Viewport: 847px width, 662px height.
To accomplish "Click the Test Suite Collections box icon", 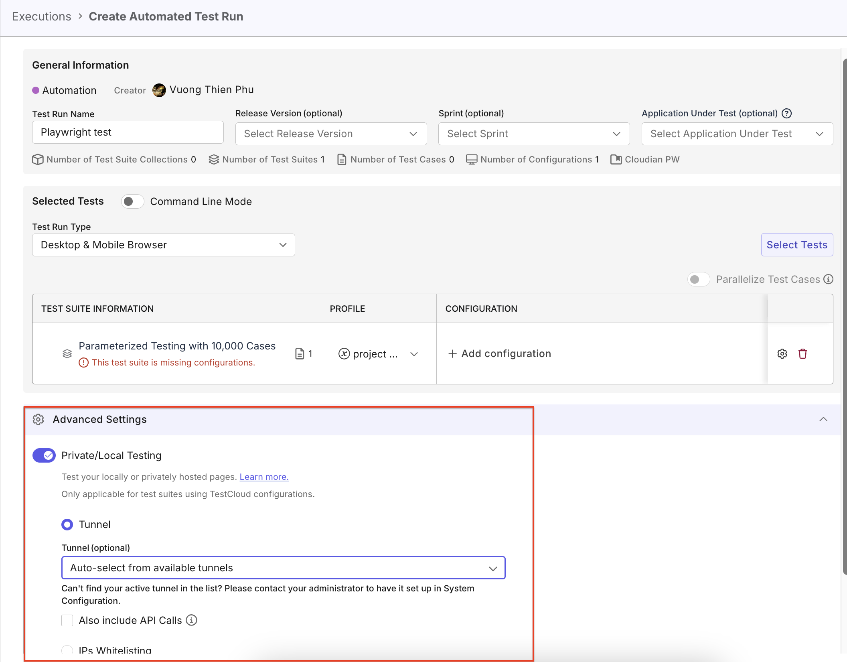I will [38, 160].
